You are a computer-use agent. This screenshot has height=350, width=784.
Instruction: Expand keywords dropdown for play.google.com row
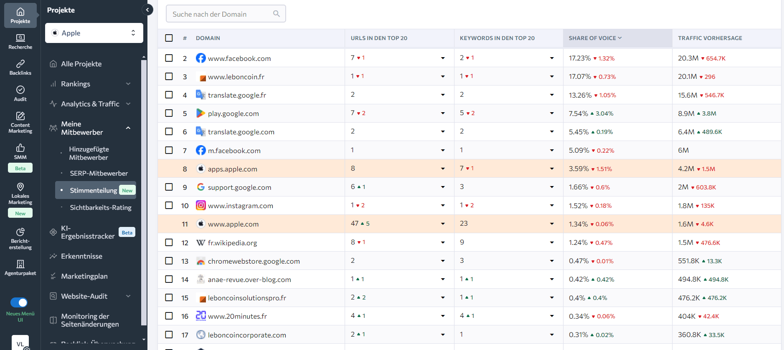(x=552, y=113)
